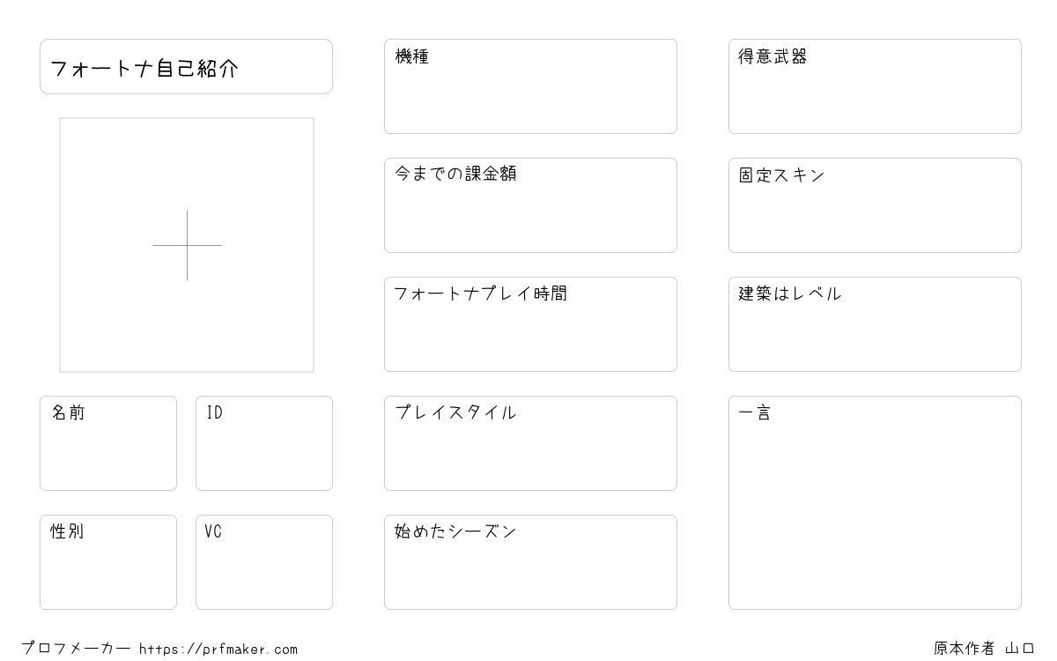Click the 得意武器 field box
Image resolution: width=1057 pixels, height=661 pixels.
click(x=875, y=86)
